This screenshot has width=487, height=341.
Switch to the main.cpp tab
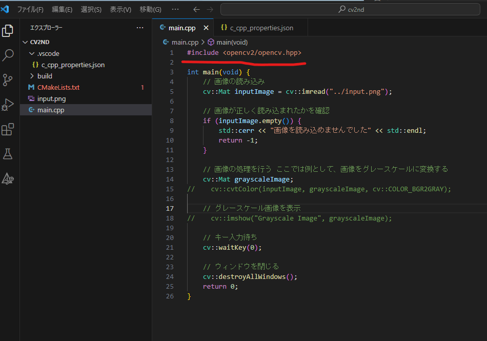pyautogui.click(x=182, y=28)
